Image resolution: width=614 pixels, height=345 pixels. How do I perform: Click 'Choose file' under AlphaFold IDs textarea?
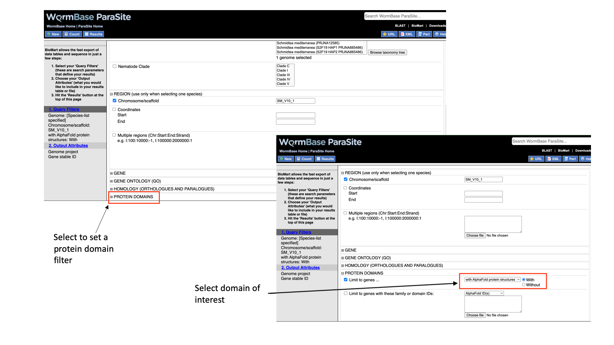(475, 315)
